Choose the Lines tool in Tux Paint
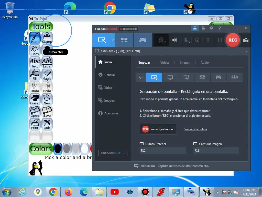Viewport: 262px width, 197px height. coord(35,50)
